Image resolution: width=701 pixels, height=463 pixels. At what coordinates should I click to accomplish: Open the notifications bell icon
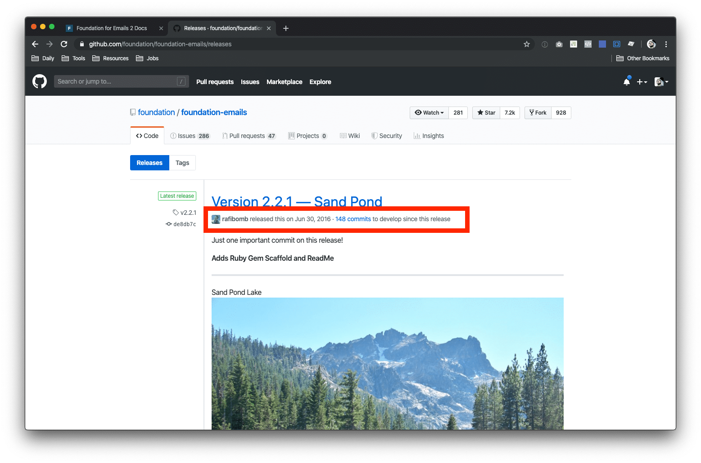[627, 81]
